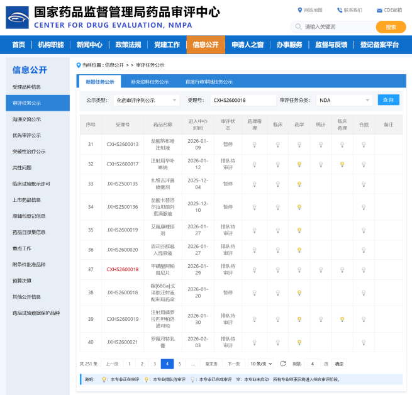Viewport: 412px width, 395px height.
Task: Click yellow pharmacy bulb in row JXHS2600018
Action: [299, 292]
